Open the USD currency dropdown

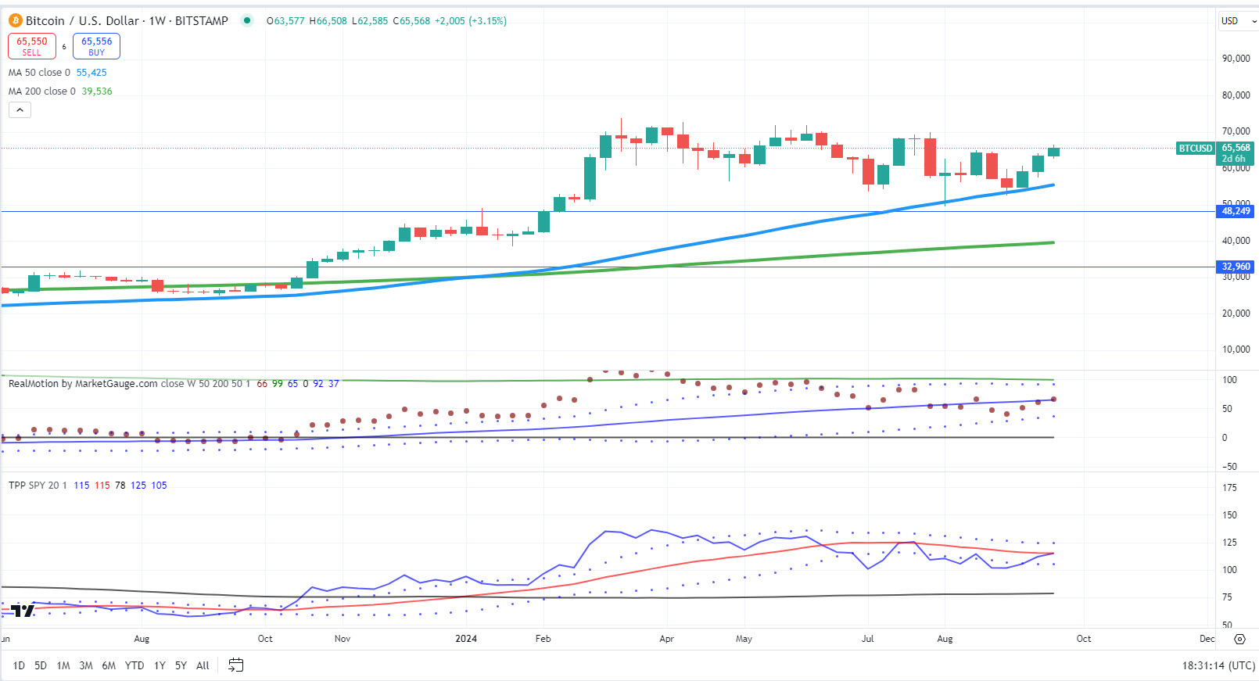pyautogui.click(x=1238, y=21)
